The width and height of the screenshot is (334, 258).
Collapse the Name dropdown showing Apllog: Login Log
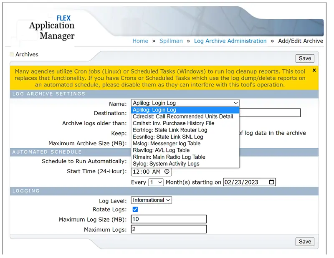[x=185, y=103]
